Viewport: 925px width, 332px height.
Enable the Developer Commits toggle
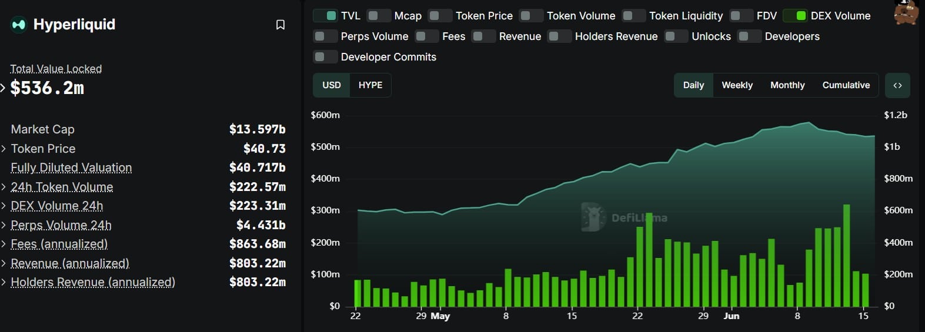pos(325,57)
